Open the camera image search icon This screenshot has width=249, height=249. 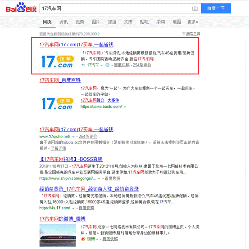pos(195,8)
